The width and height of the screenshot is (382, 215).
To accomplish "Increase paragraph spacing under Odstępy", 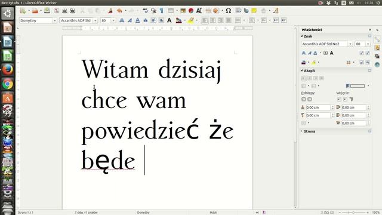I will pos(304,100).
